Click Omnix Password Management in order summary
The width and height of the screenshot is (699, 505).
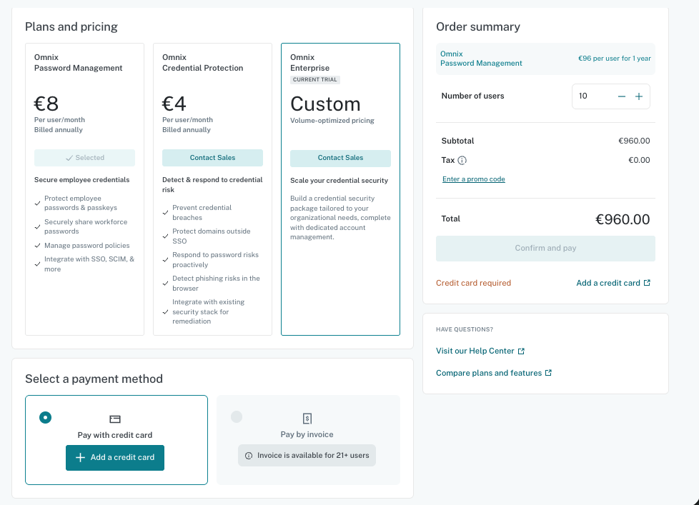click(x=481, y=59)
